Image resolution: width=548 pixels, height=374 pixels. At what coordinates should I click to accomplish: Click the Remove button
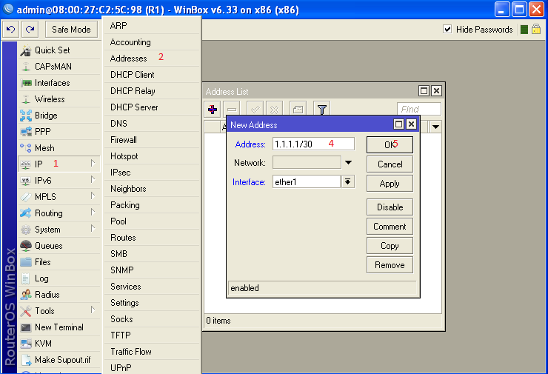click(390, 265)
